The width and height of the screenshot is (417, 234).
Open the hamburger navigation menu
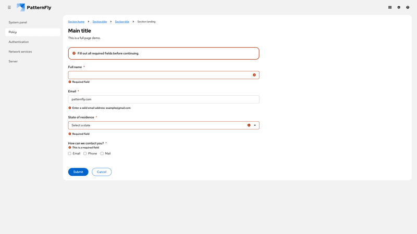tap(9, 7)
